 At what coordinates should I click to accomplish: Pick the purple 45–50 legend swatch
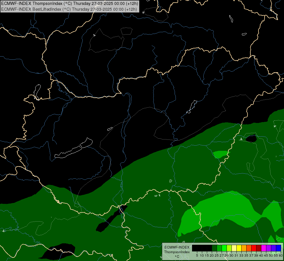click(269, 248)
